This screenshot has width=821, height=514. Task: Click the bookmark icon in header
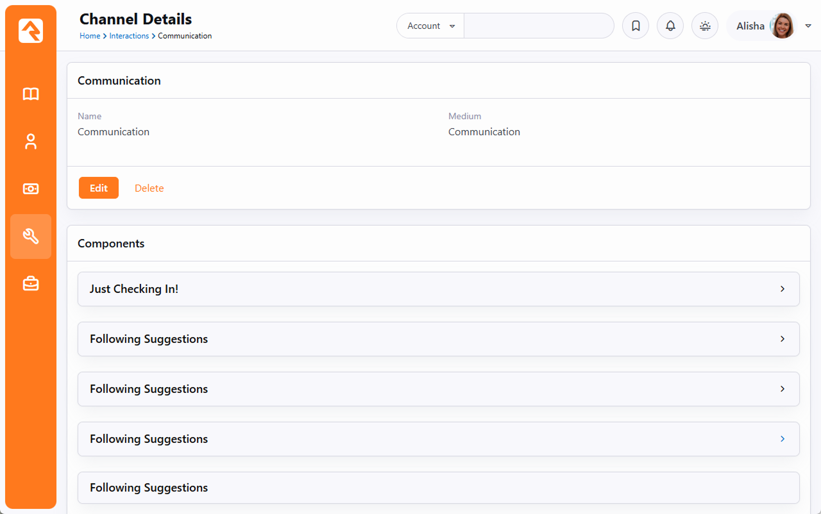pos(636,26)
